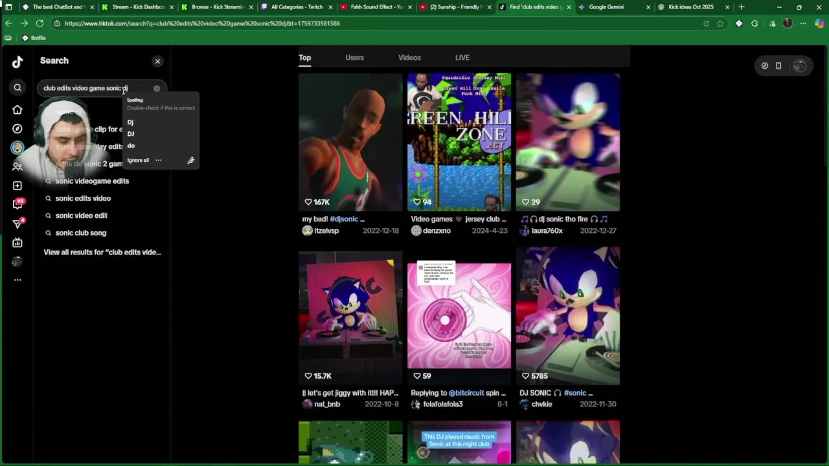Switch to the Users tab
This screenshot has height=466, width=829.
coord(355,58)
